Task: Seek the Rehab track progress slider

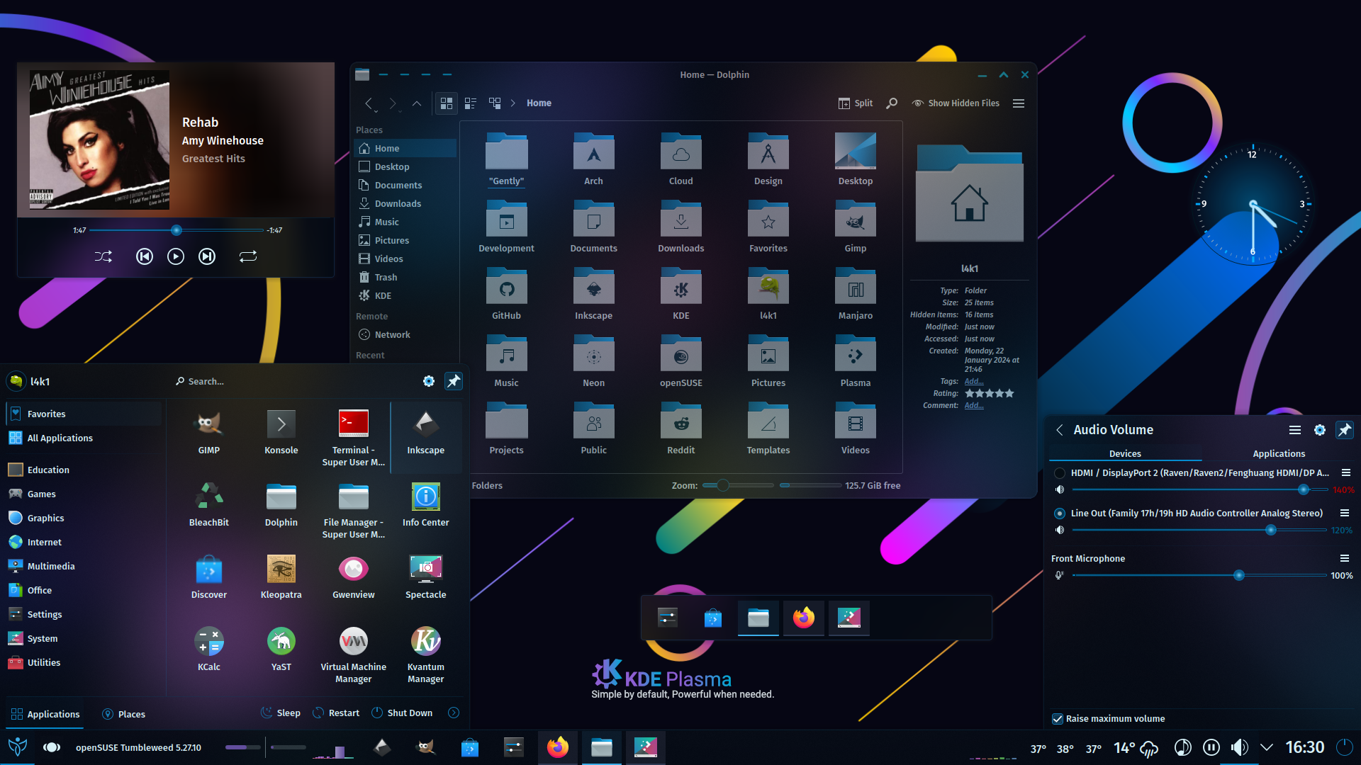Action: 177,230
